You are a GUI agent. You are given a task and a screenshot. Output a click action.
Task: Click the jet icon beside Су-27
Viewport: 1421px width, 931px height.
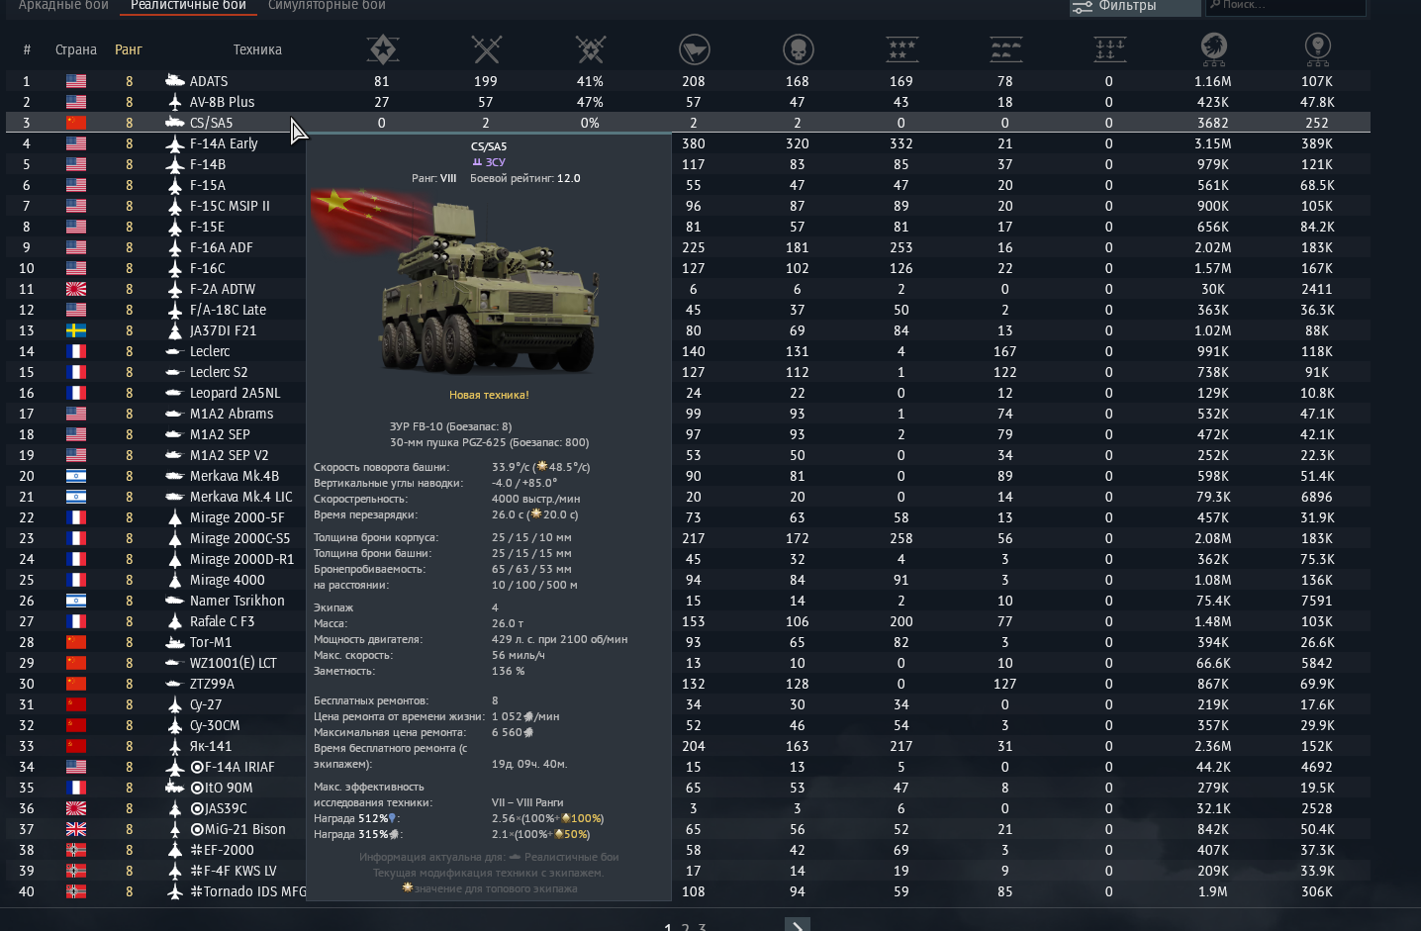click(174, 704)
